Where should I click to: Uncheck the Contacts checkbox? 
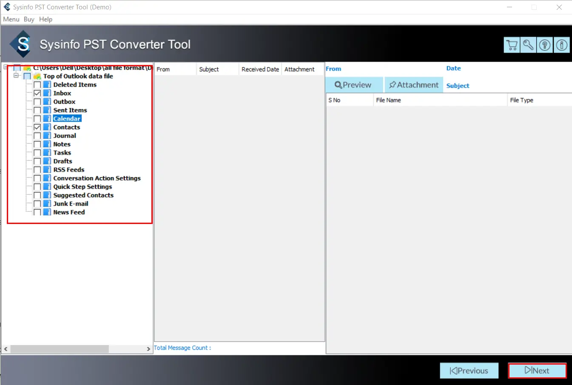37,127
